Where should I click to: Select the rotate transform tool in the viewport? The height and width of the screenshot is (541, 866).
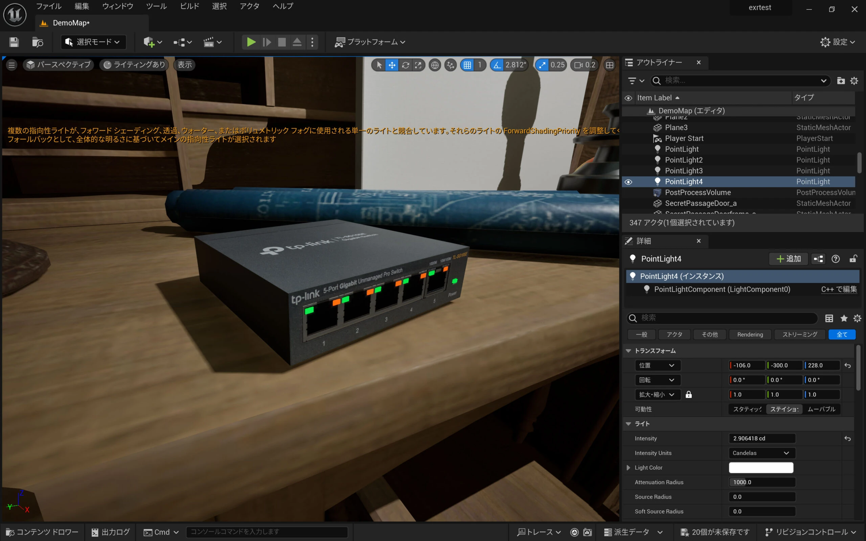click(405, 65)
